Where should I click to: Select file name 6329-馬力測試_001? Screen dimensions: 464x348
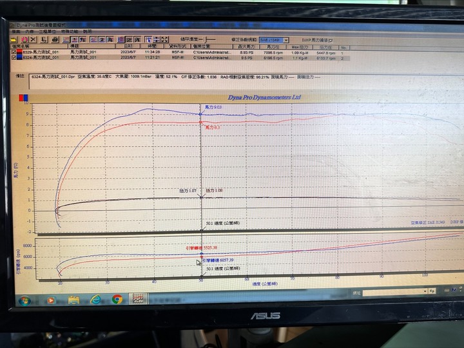coord(41,52)
